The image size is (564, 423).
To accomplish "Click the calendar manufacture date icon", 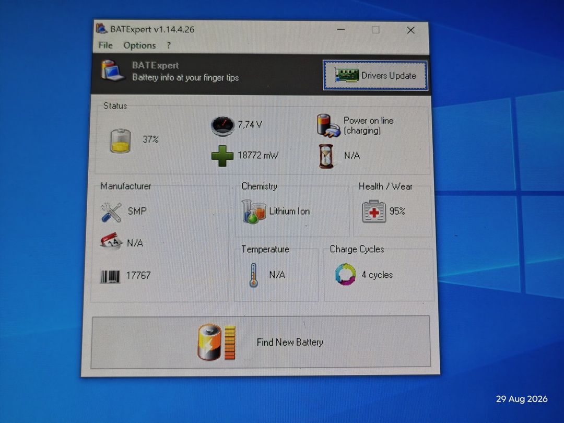I will (x=111, y=241).
